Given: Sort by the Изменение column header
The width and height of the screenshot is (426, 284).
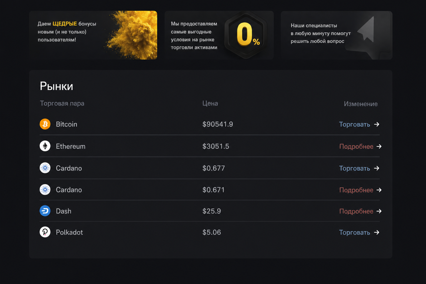Looking at the screenshot, I should pyautogui.click(x=361, y=104).
